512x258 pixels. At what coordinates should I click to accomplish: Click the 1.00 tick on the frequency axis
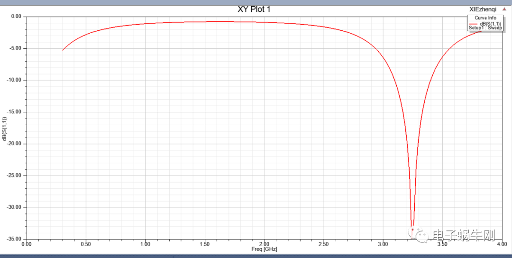pyautogui.click(x=146, y=244)
